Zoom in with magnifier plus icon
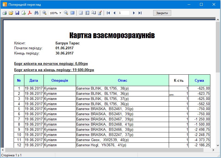 pyautogui.click(x=45, y=13)
